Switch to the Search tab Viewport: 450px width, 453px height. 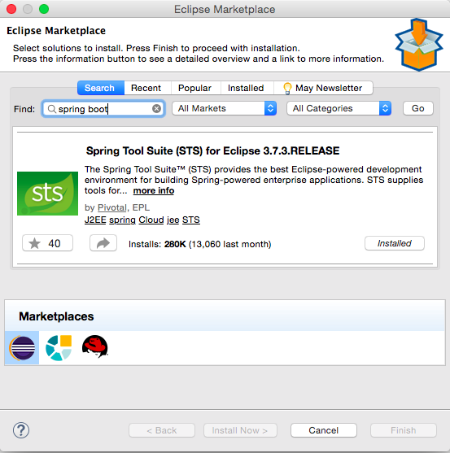tap(101, 88)
